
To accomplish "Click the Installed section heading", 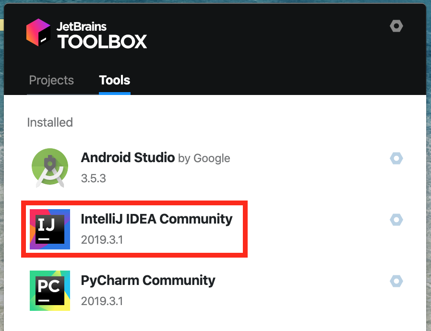I will click(50, 122).
